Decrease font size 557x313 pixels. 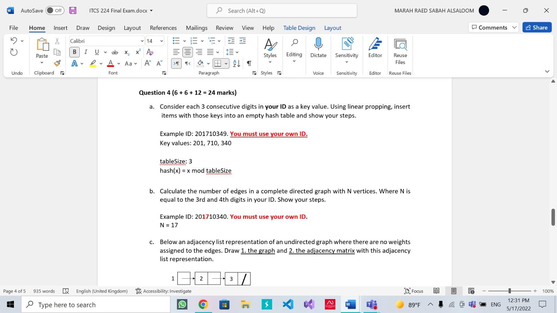[x=159, y=63]
